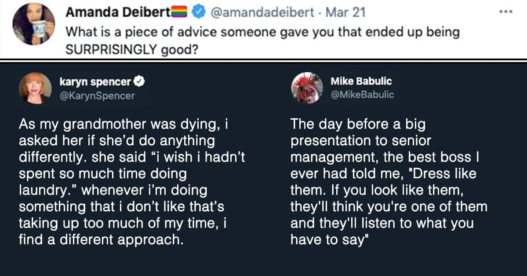Viewport: 527px width, 276px height.
Task: Open the Mike Babulic display name
Action: (361, 81)
